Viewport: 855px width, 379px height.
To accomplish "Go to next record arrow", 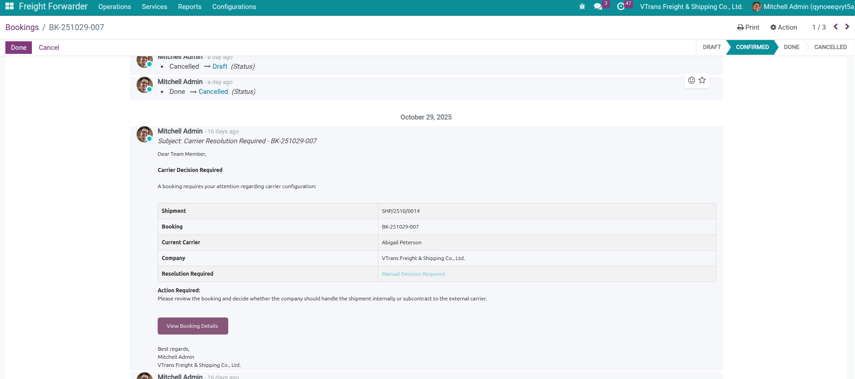I will click(x=847, y=27).
